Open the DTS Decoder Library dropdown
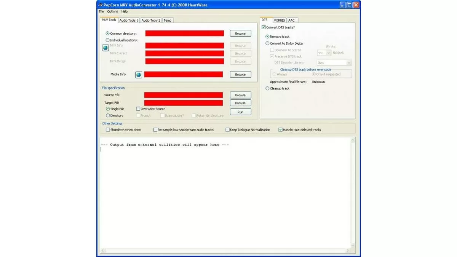This screenshot has width=457, height=257. 348,62
